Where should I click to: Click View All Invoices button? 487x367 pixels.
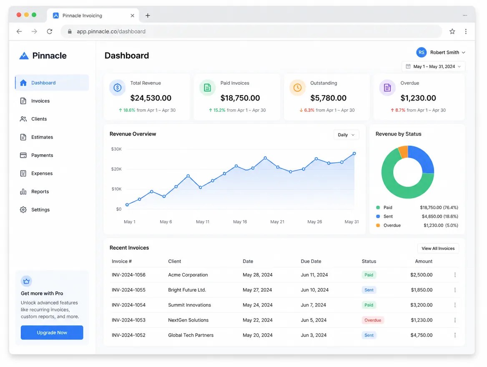(438, 248)
